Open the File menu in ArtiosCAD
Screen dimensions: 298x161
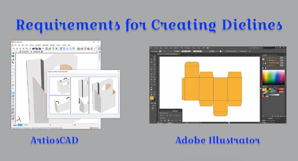tap(15, 45)
